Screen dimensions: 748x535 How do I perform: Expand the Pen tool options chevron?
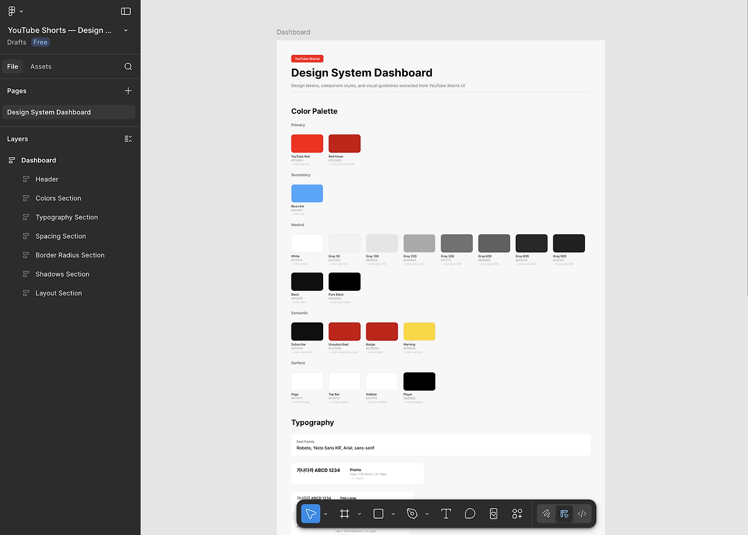(427, 514)
